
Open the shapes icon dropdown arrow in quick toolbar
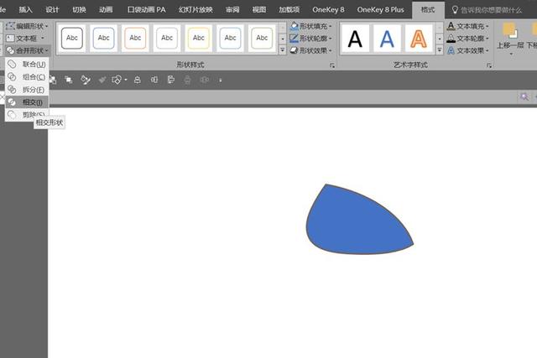pyautogui.click(x=126, y=80)
